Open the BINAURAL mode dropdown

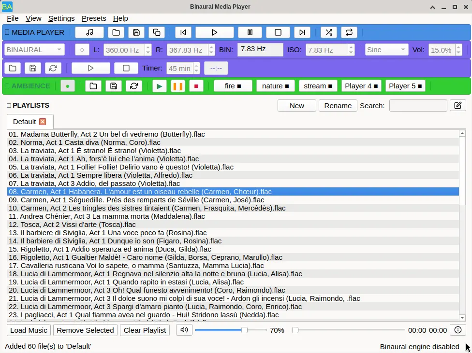pos(34,50)
